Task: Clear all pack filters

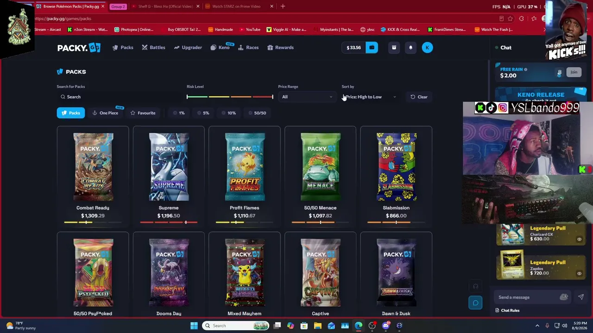Action: 419,97
